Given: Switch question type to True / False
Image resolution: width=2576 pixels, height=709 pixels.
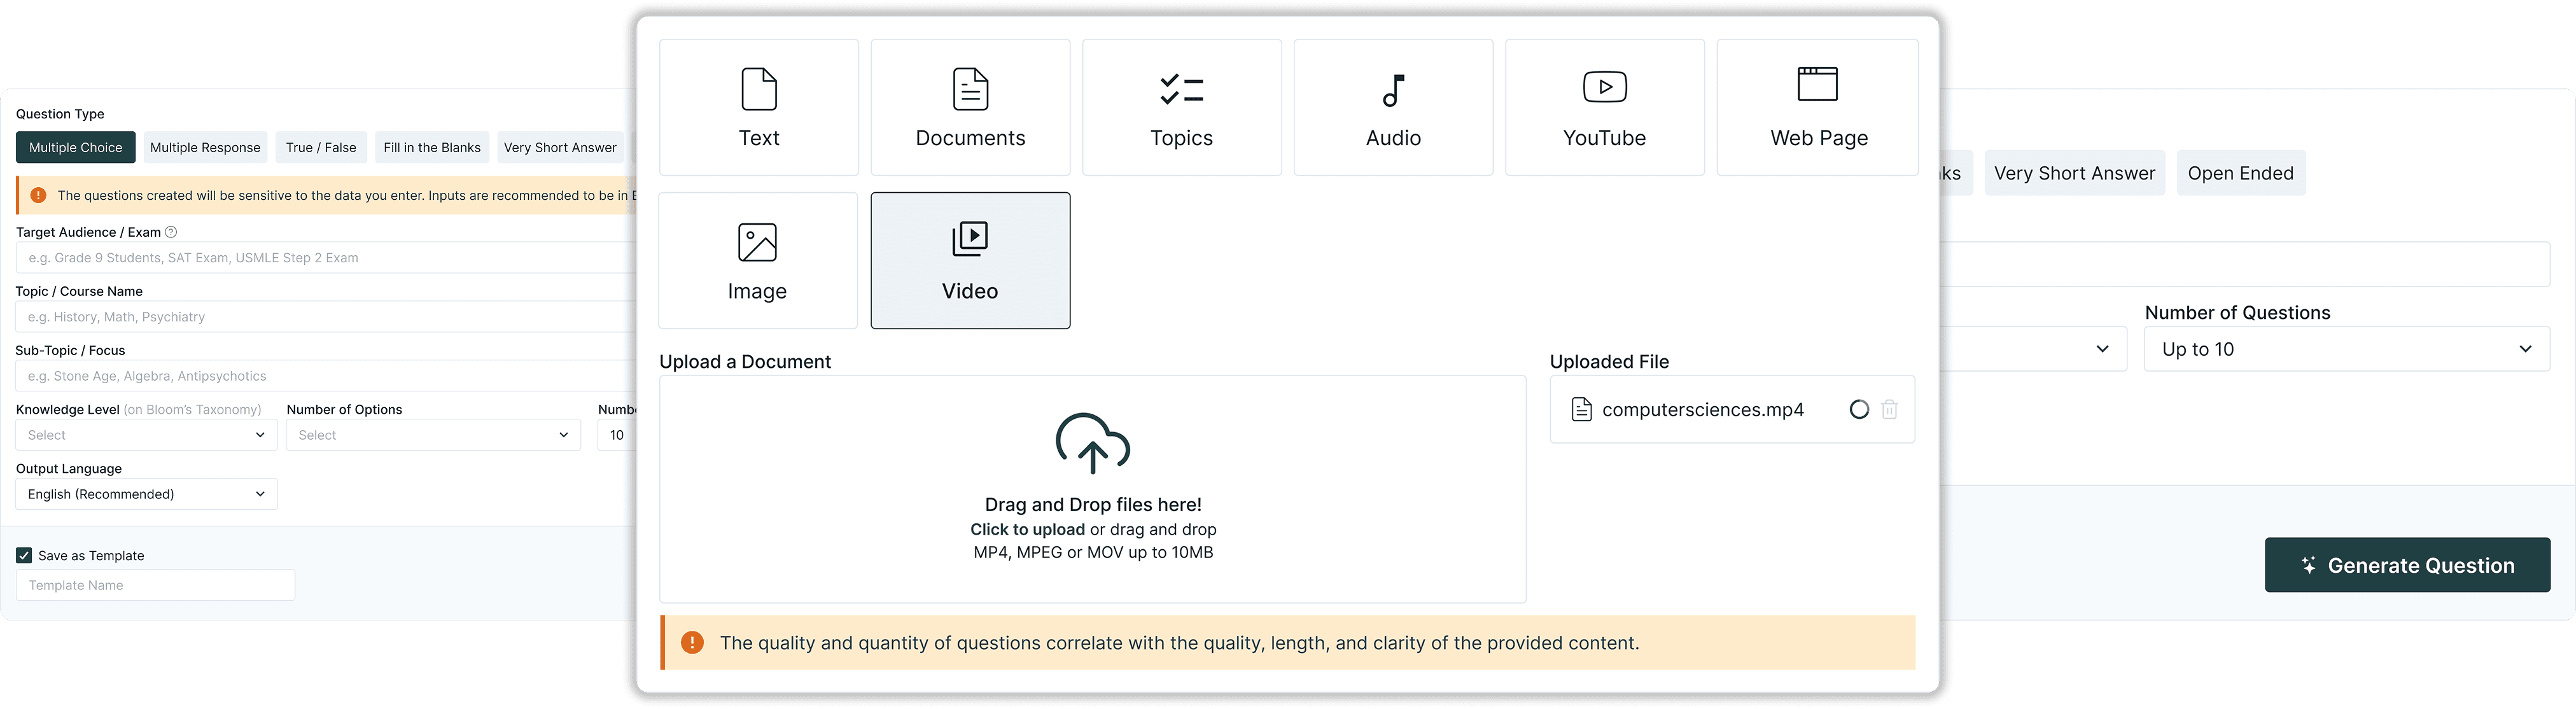Looking at the screenshot, I should coord(321,147).
